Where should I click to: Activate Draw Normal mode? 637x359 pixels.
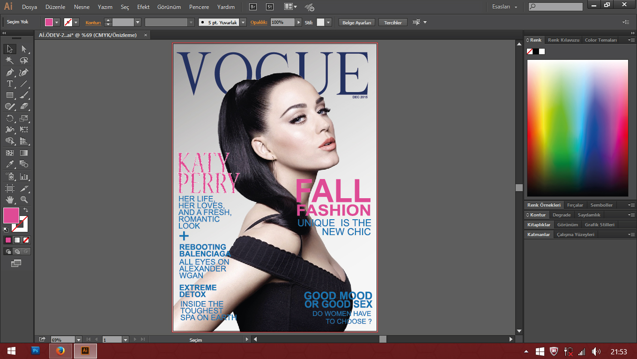point(8,251)
